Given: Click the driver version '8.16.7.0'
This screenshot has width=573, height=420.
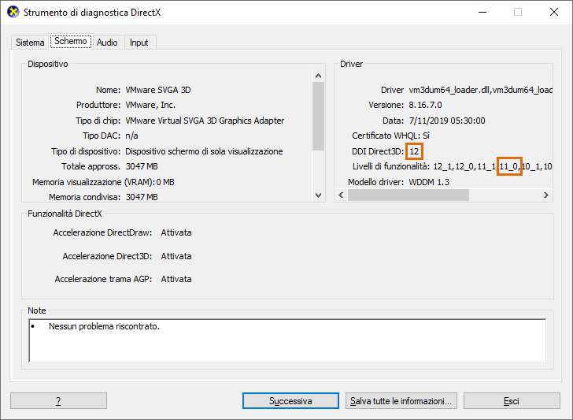Looking at the screenshot, I should [425, 105].
